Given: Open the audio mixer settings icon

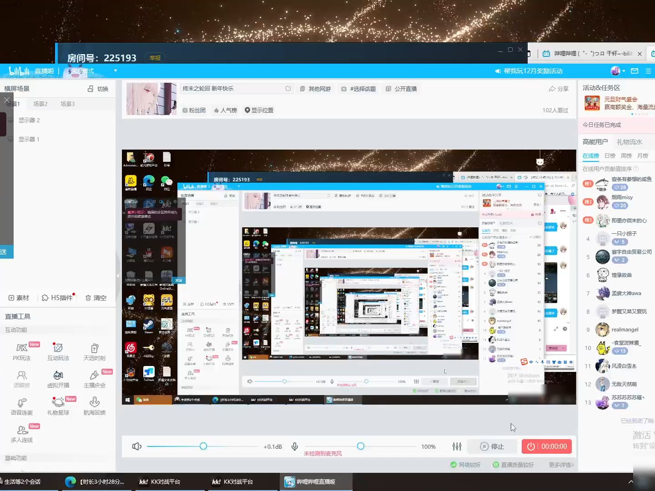Looking at the screenshot, I should [x=457, y=446].
